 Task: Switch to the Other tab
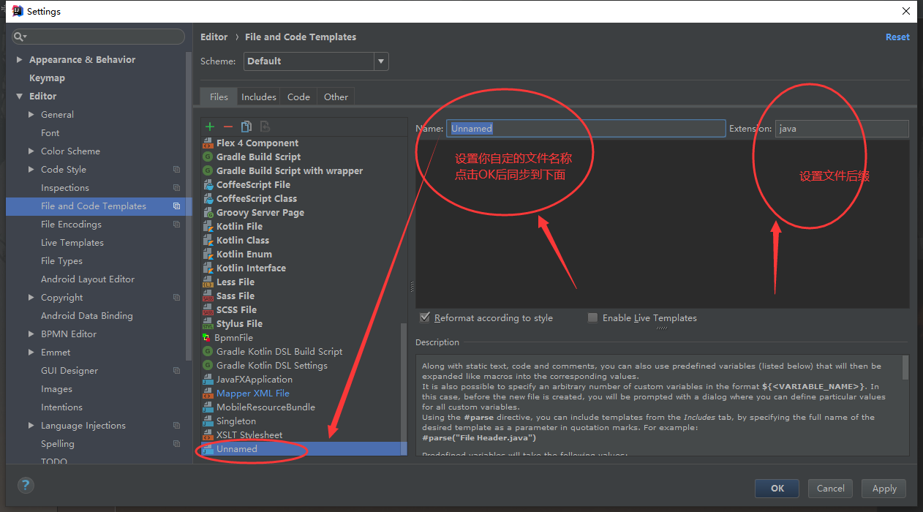pyautogui.click(x=336, y=97)
